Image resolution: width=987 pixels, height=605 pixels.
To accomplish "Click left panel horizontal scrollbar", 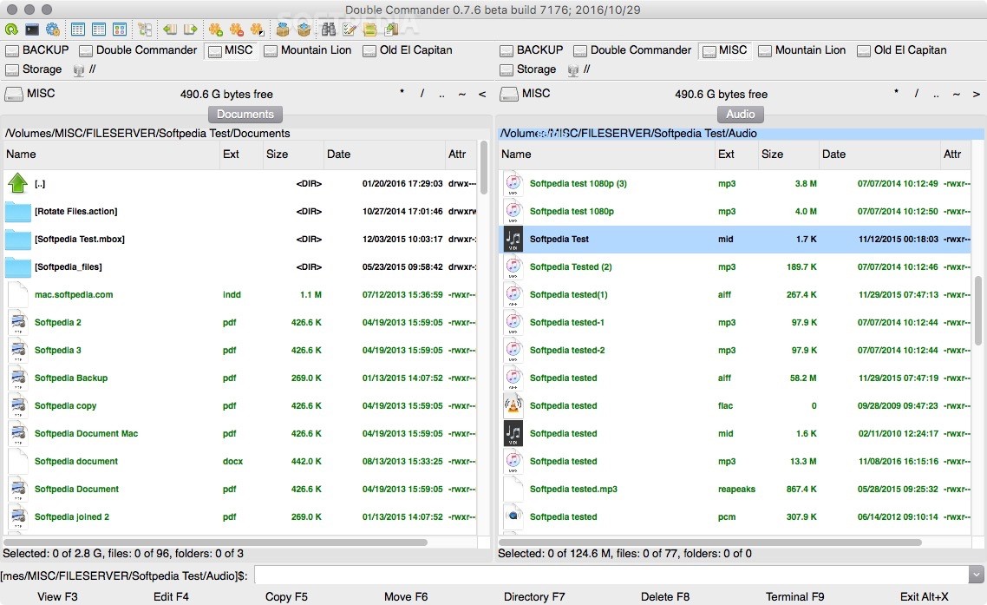I will point(215,542).
